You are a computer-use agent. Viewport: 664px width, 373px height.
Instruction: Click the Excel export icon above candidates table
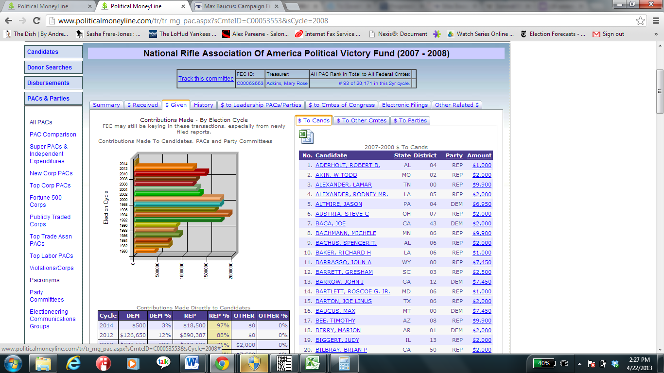coord(306,136)
